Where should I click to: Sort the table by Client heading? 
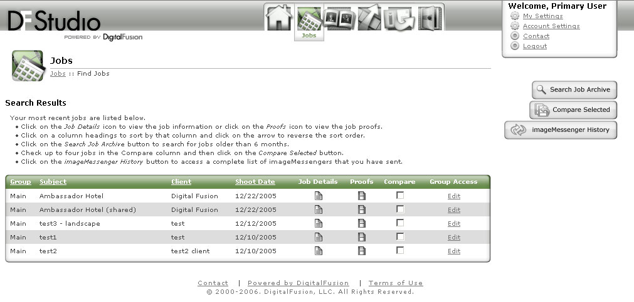click(x=181, y=182)
